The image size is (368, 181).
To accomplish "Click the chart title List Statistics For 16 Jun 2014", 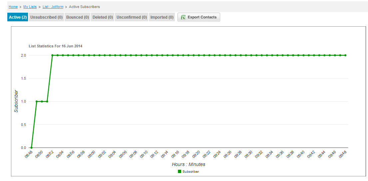I will point(55,46).
